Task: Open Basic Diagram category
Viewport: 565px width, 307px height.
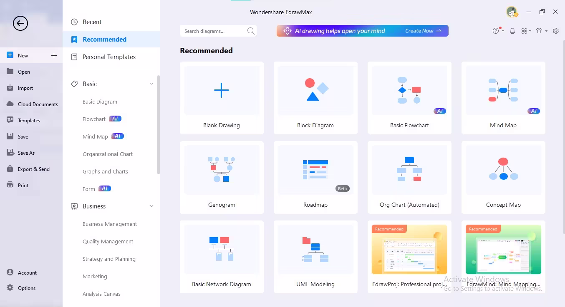Action: 100,102
